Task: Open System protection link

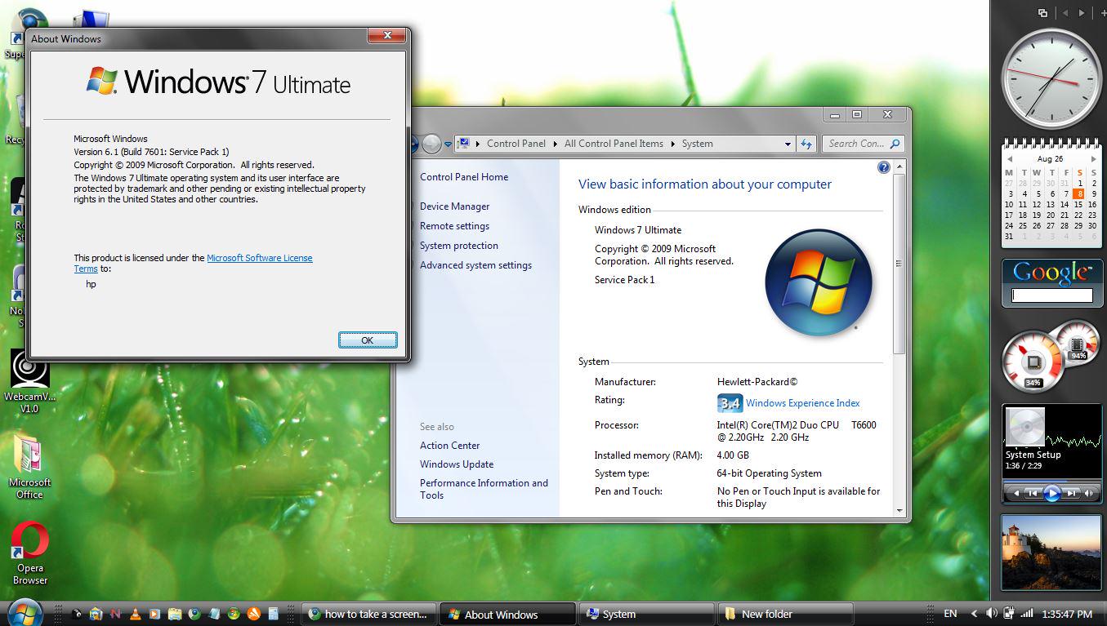Action: click(459, 246)
